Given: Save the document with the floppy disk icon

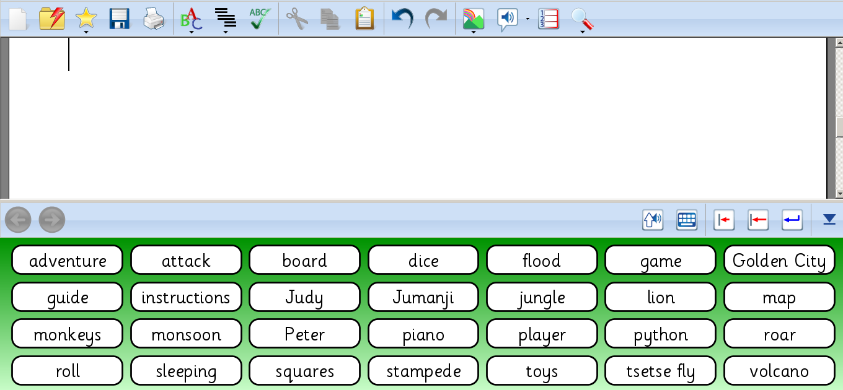Looking at the screenshot, I should click(x=119, y=19).
